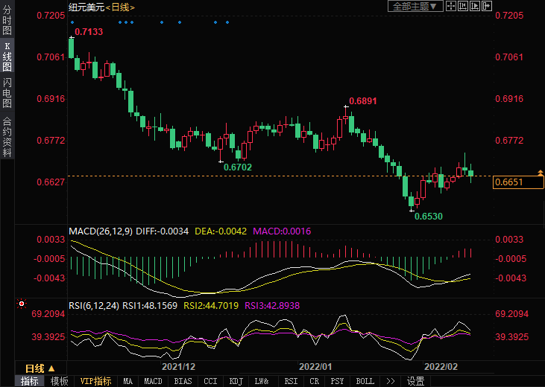Click the RSI panel red gear icon

(22, 304)
